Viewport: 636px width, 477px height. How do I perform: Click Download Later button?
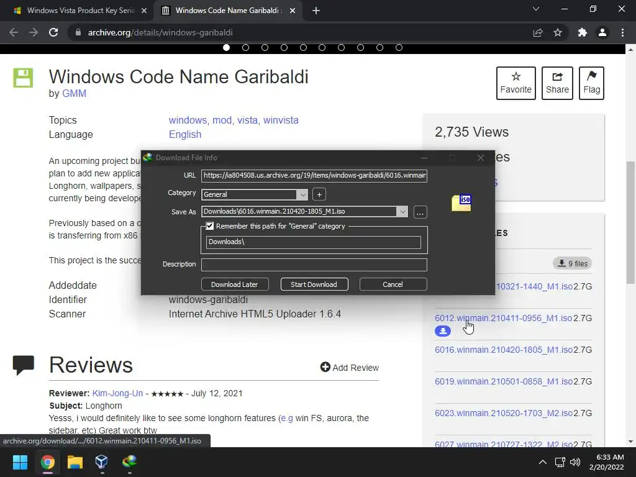pyautogui.click(x=234, y=284)
